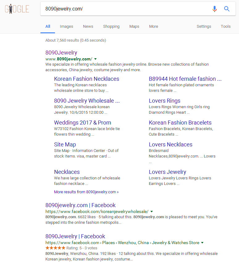
Task: Click the five-star rating stars
Action: [55, 248]
